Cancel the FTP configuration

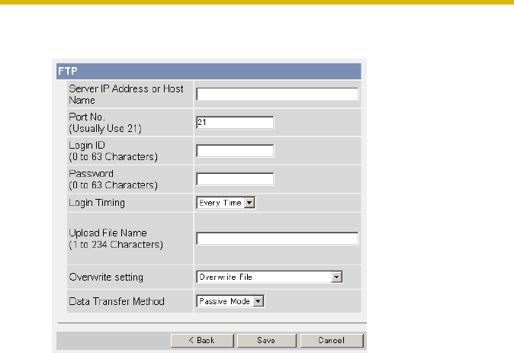(x=321, y=340)
